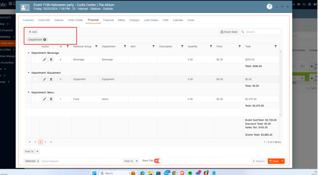Open the help question mark icon

tap(269, 6)
